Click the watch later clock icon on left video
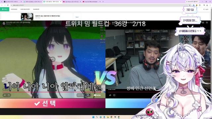212x119 pixels. [x=9, y=95]
